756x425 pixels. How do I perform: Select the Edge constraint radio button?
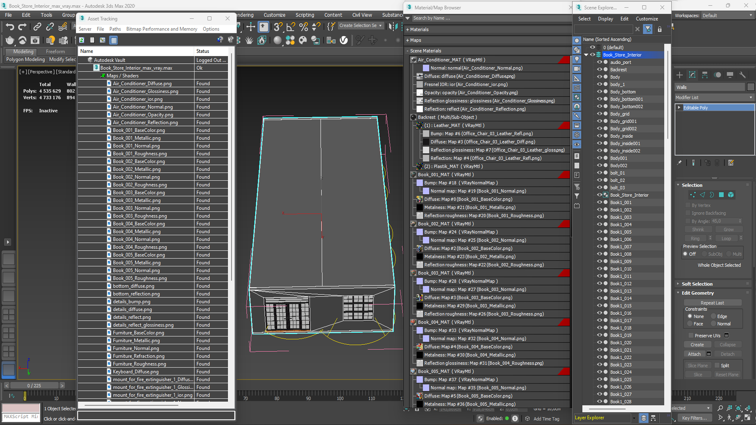(713, 316)
